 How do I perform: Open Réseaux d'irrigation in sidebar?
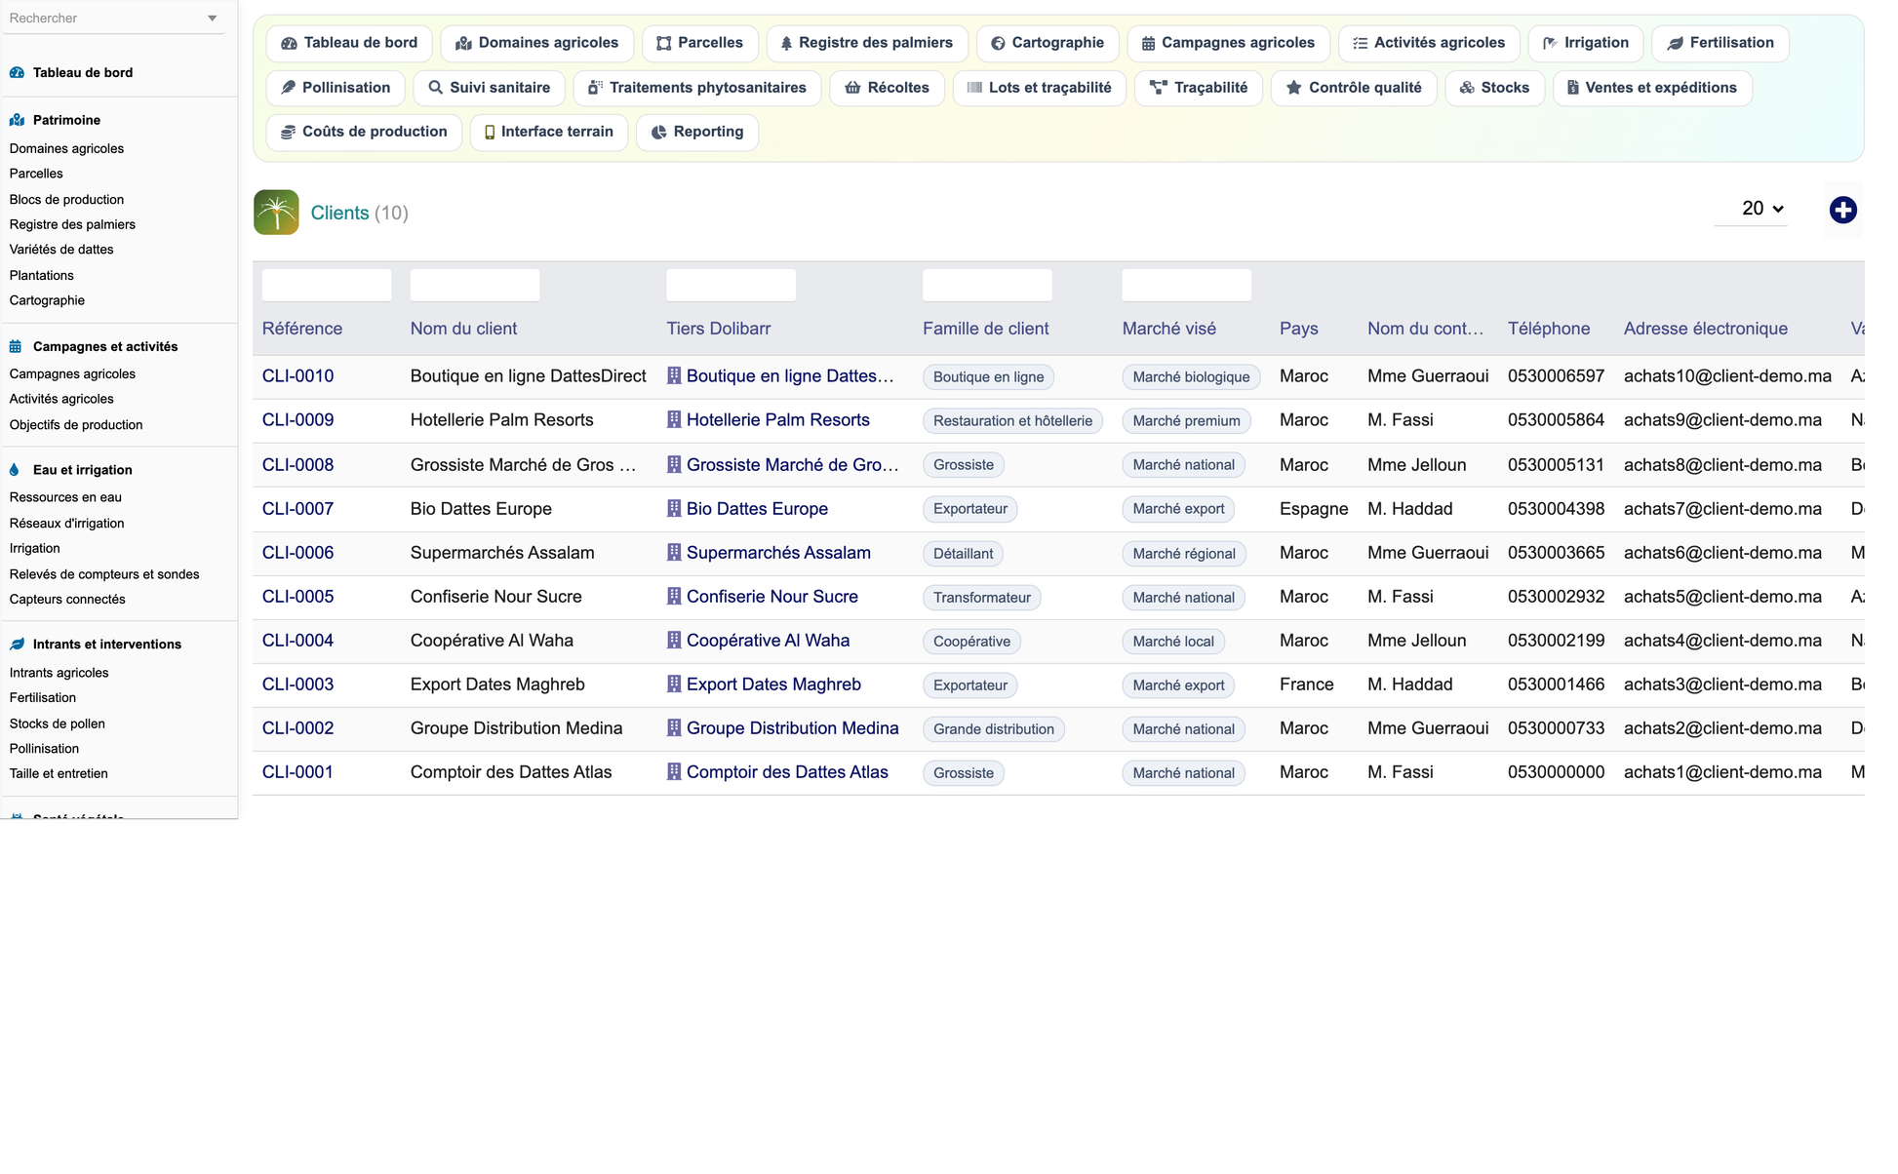pyautogui.click(x=66, y=524)
